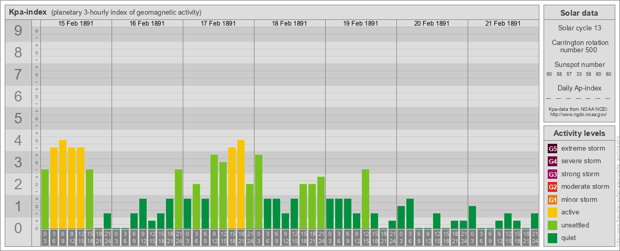Click the '9 12' hour label under 17 Feb
Screen dimensions: 620x251
point(214,238)
